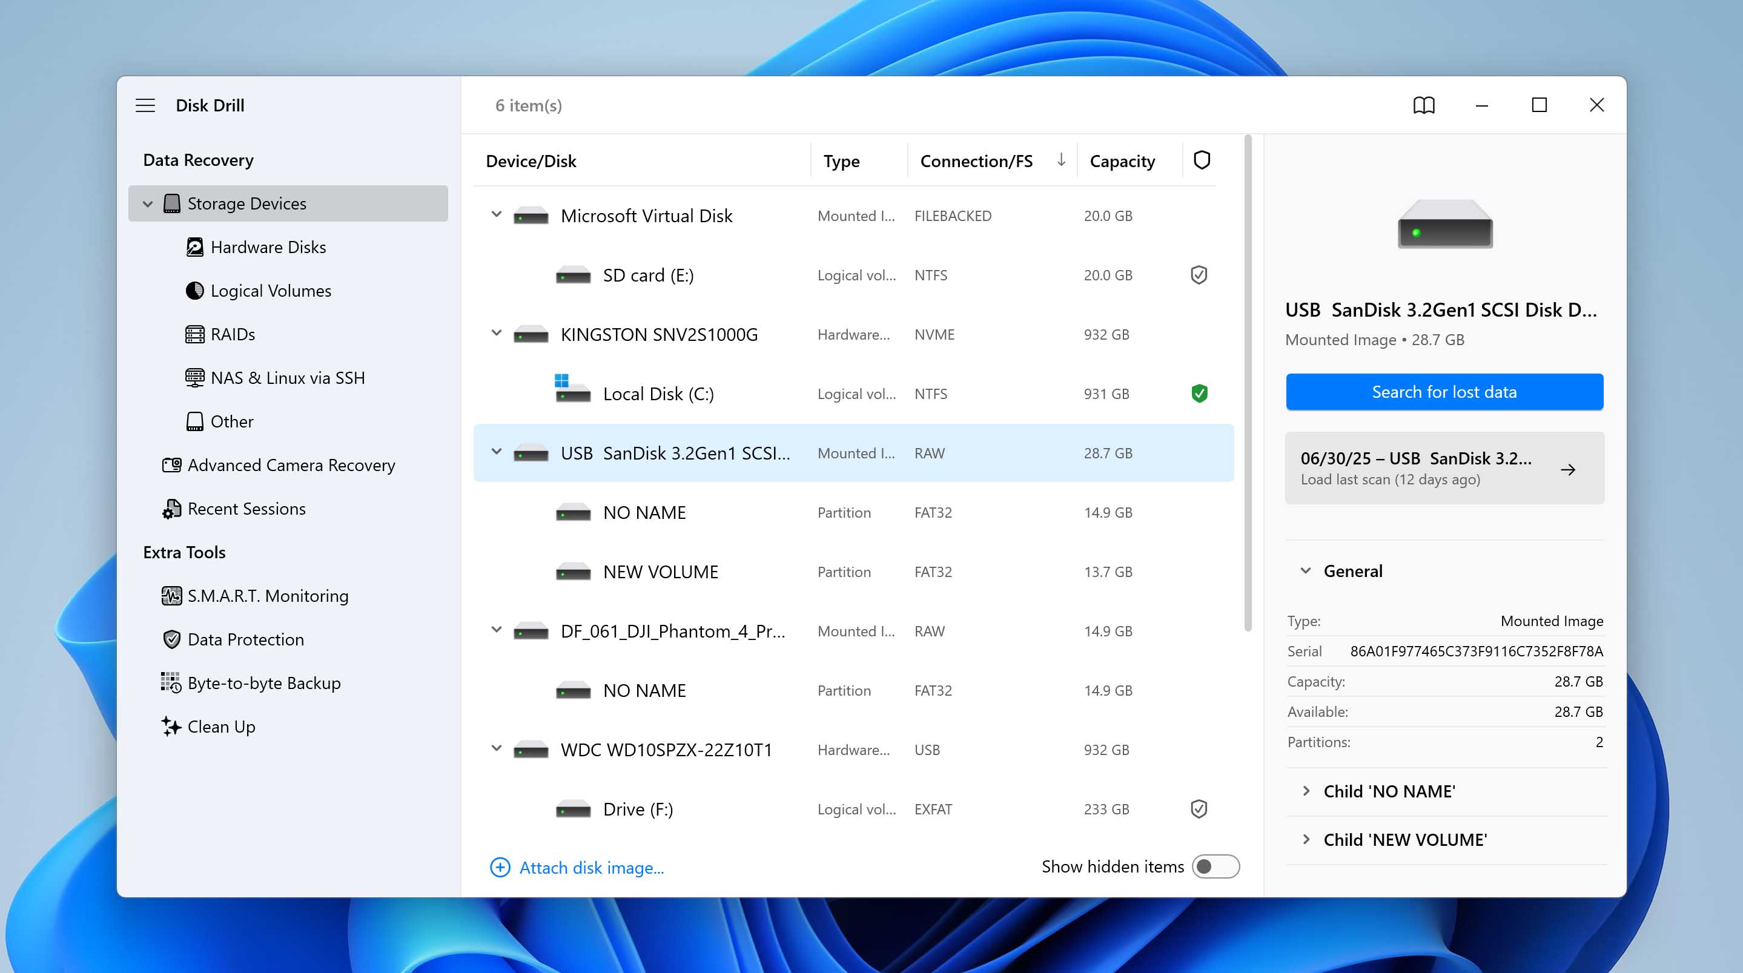This screenshot has width=1743, height=973.
Task: Select NO NAME partition under DF_061_DJI
Action: (853, 690)
